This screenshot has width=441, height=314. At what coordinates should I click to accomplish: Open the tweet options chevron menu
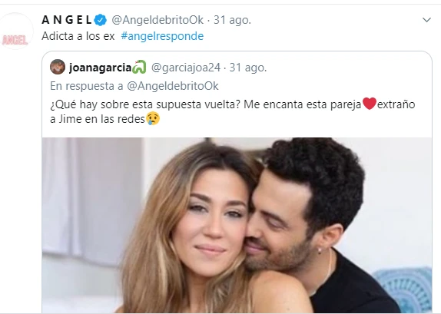click(426, 20)
